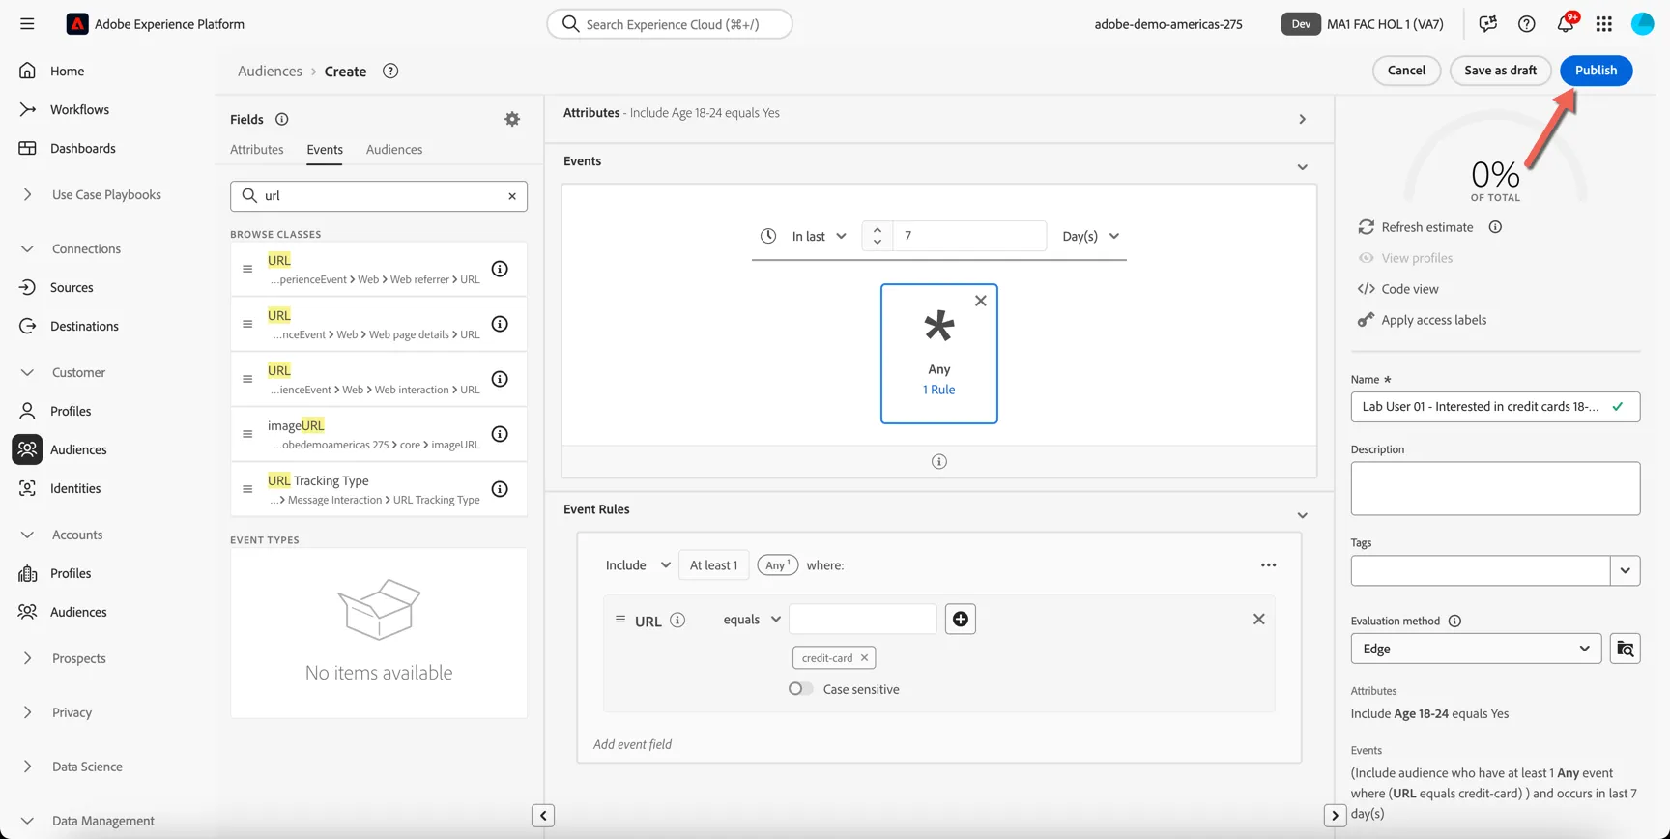Open Fields settings gear
The image size is (1670, 839).
tap(512, 119)
